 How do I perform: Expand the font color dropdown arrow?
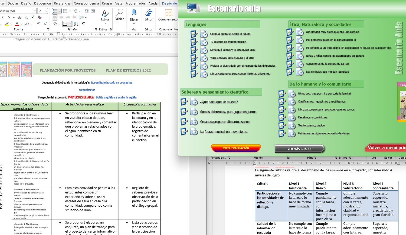(22, 24)
